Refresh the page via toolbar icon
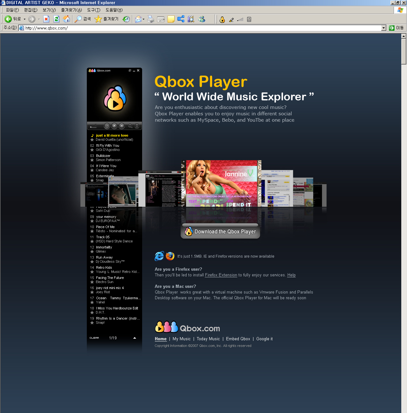Viewport: 407px width, 413px height. tap(56, 19)
